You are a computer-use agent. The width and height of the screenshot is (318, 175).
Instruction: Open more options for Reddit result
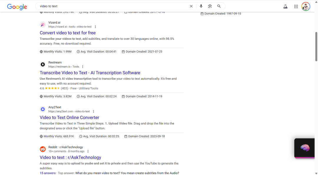pyautogui.click(x=88, y=151)
